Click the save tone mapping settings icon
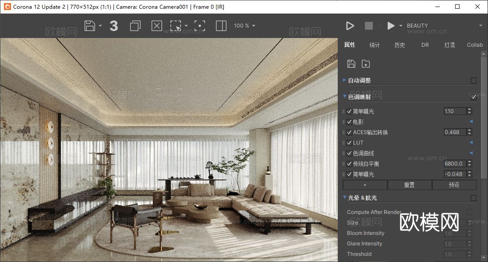The image size is (488, 262). tap(351, 64)
